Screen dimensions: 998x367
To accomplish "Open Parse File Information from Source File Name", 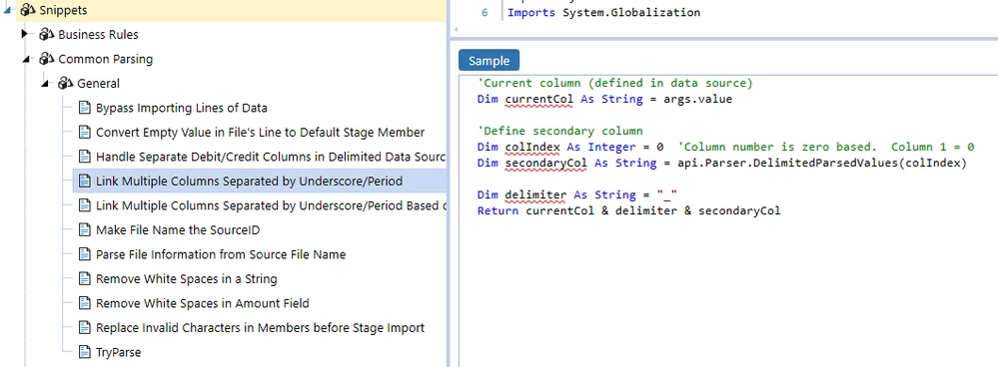I will pos(220,254).
